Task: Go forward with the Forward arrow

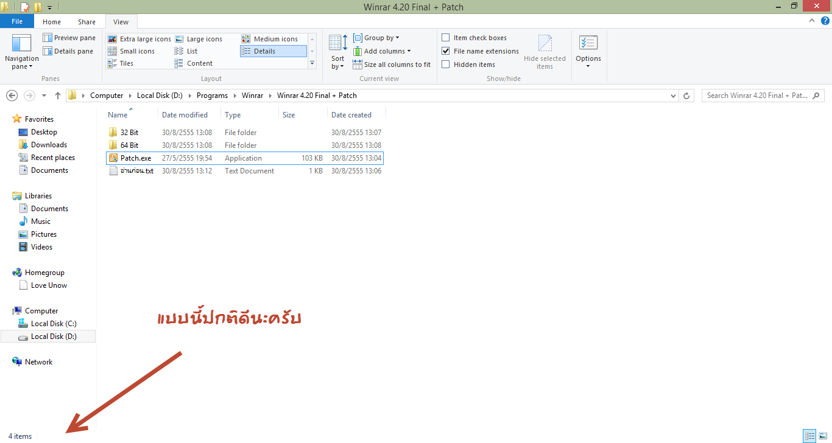Action: click(29, 96)
